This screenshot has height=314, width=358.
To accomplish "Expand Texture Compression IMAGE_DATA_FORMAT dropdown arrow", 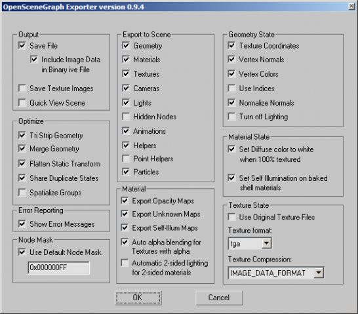I will coord(319,273).
